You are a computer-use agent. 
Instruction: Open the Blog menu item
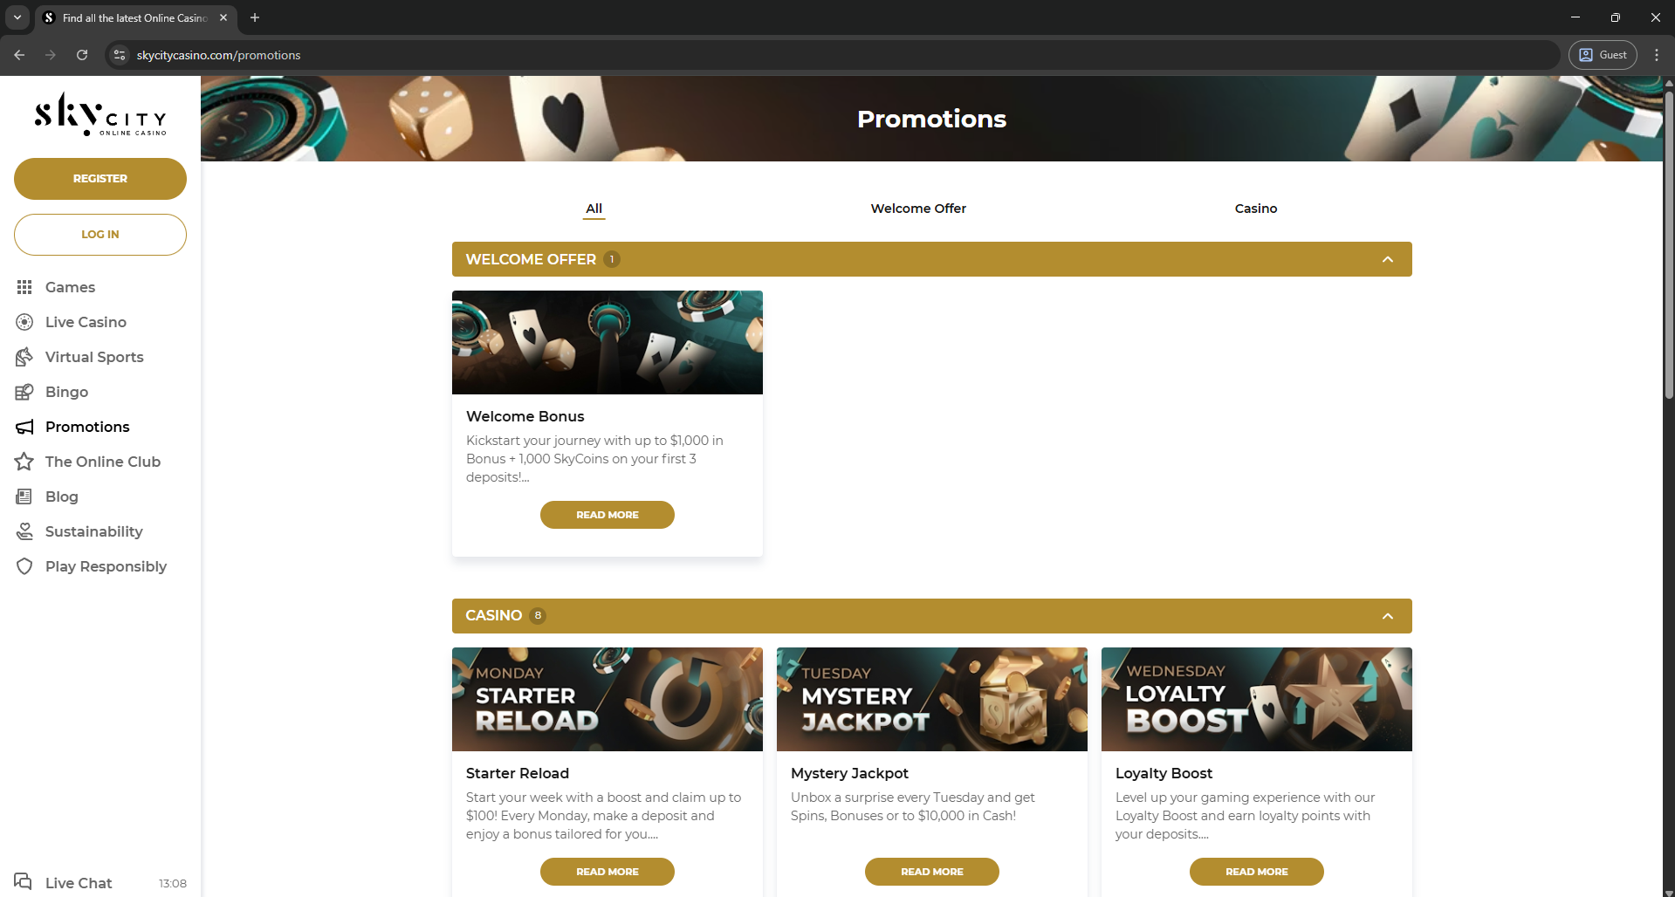click(62, 496)
